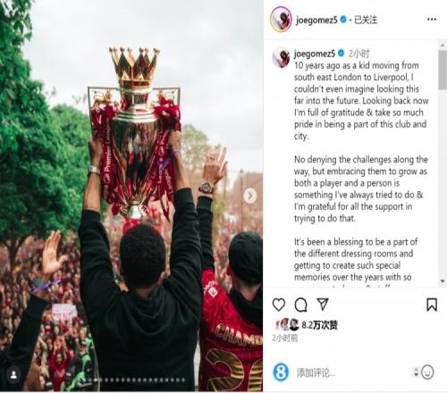The image size is (447, 393).
Task: Open joegomez5 username link in header
Action: 316,20
